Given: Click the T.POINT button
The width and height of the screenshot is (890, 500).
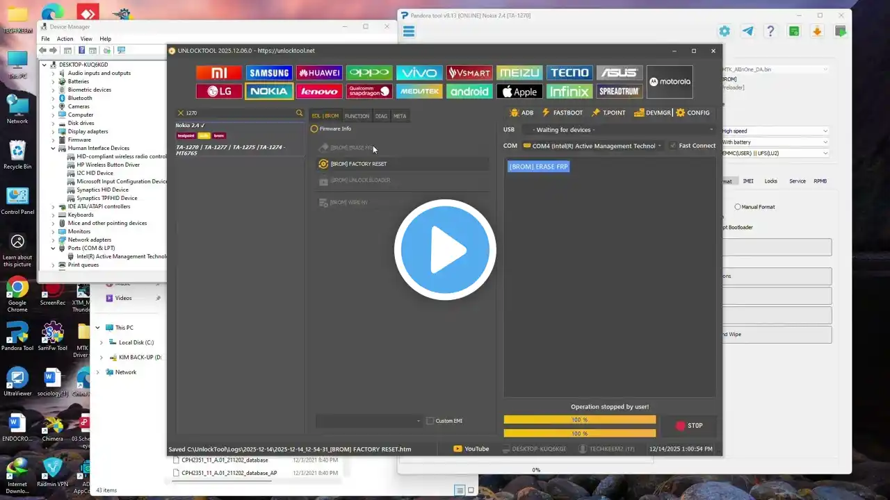Looking at the screenshot, I should tap(608, 112).
